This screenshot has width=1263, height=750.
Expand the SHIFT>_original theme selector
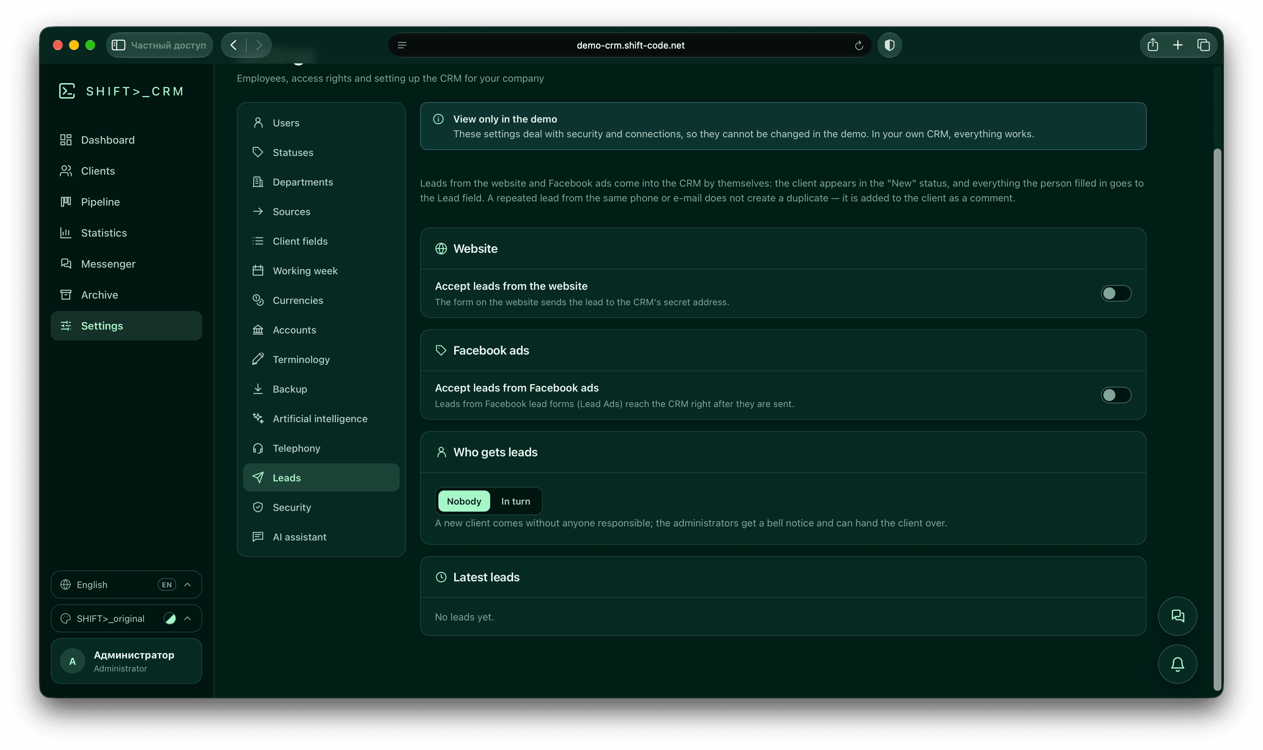[127, 619]
